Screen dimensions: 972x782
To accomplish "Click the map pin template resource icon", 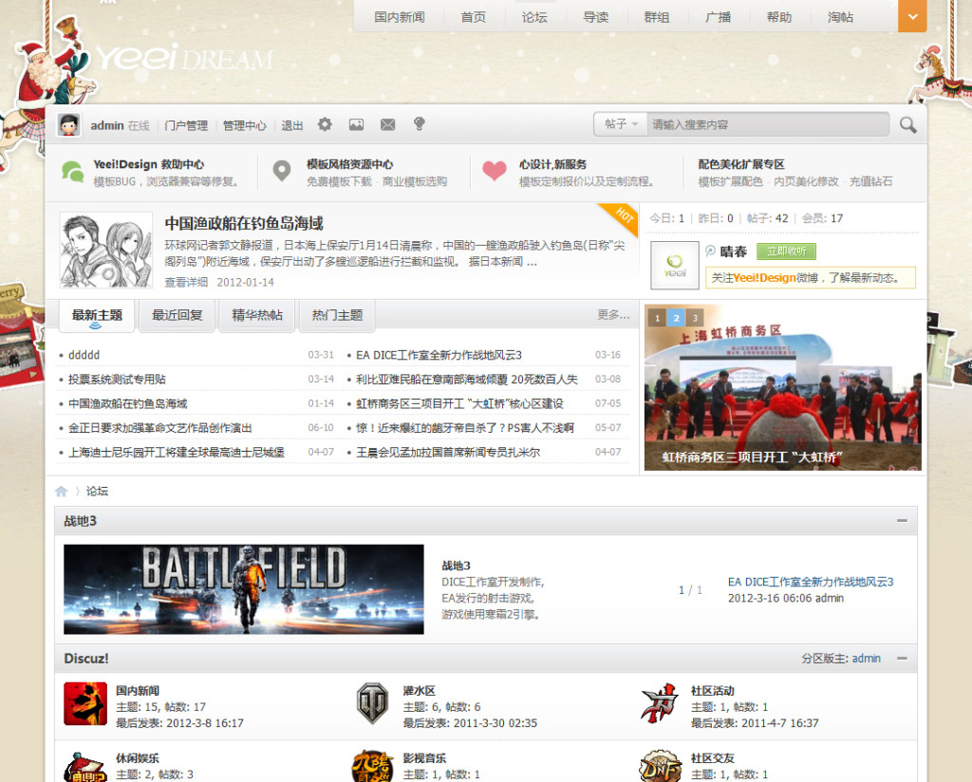I will [x=282, y=171].
